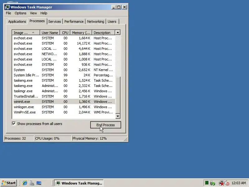Click the process list scroll up arrow
Screen dimensions: 249x187
pyautogui.click(x=118, y=32)
